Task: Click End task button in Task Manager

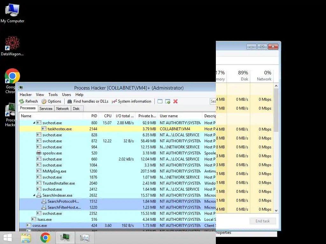Action: 263,221
